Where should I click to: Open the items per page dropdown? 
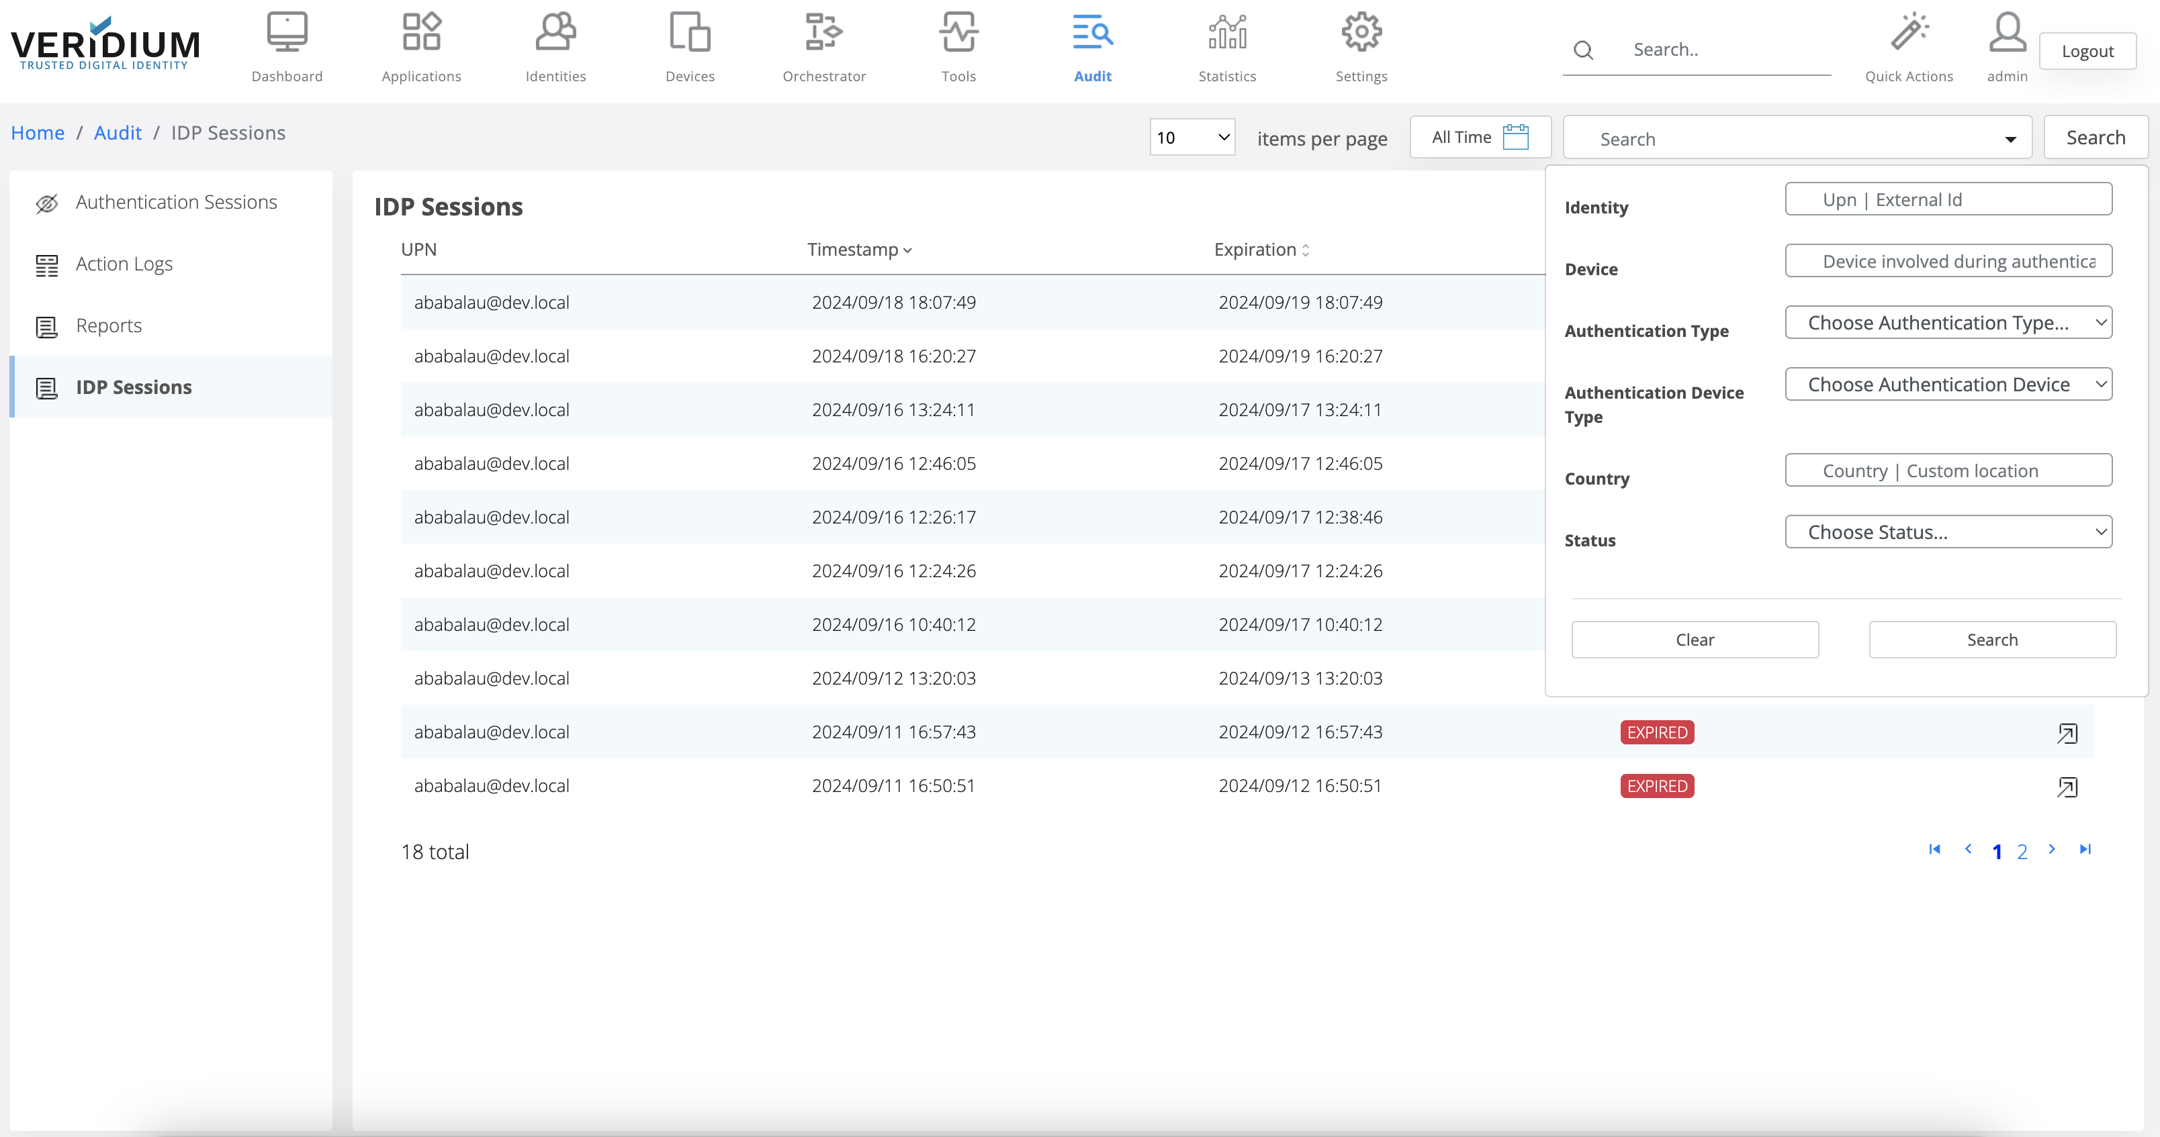click(x=1191, y=136)
